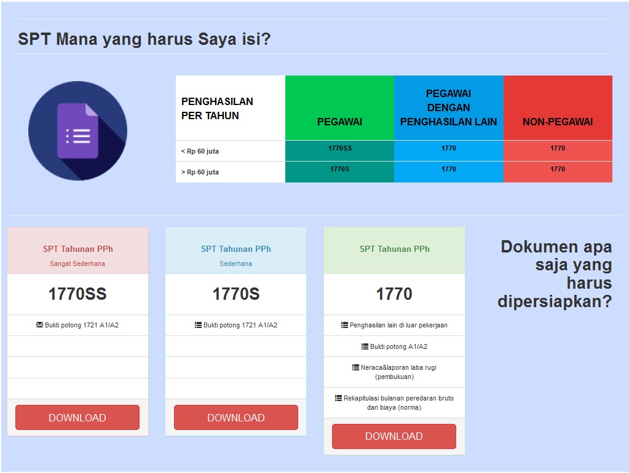The height and width of the screenshot is (473, 629).
Task: Select PEGAWAI DENGAN PENGHASILAN LAIN header
Action: point(448,108)
